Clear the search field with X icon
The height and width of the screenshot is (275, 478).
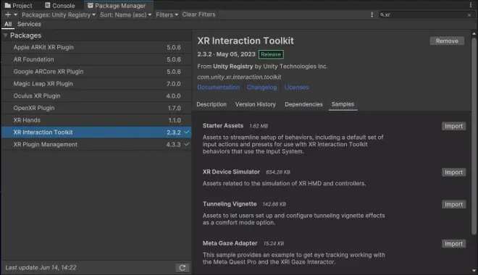469,15
